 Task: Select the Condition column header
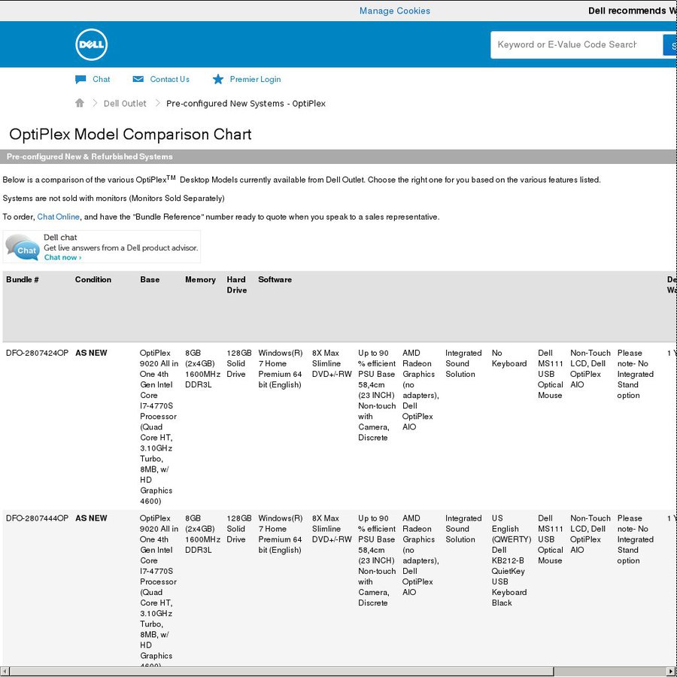93,280
